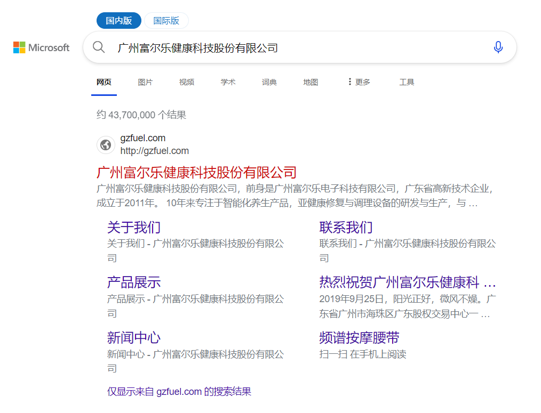Click the 产品展示 - 广州富尔乐 description text
This screenshot has height=413, width=541.
point(195,306)
